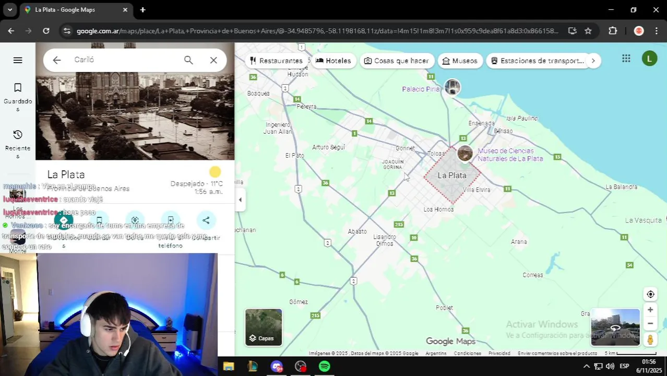The height and width of the screenshot is (376, 667).
Task: Open Spotify from the taskbar
Action: point(324,367)
